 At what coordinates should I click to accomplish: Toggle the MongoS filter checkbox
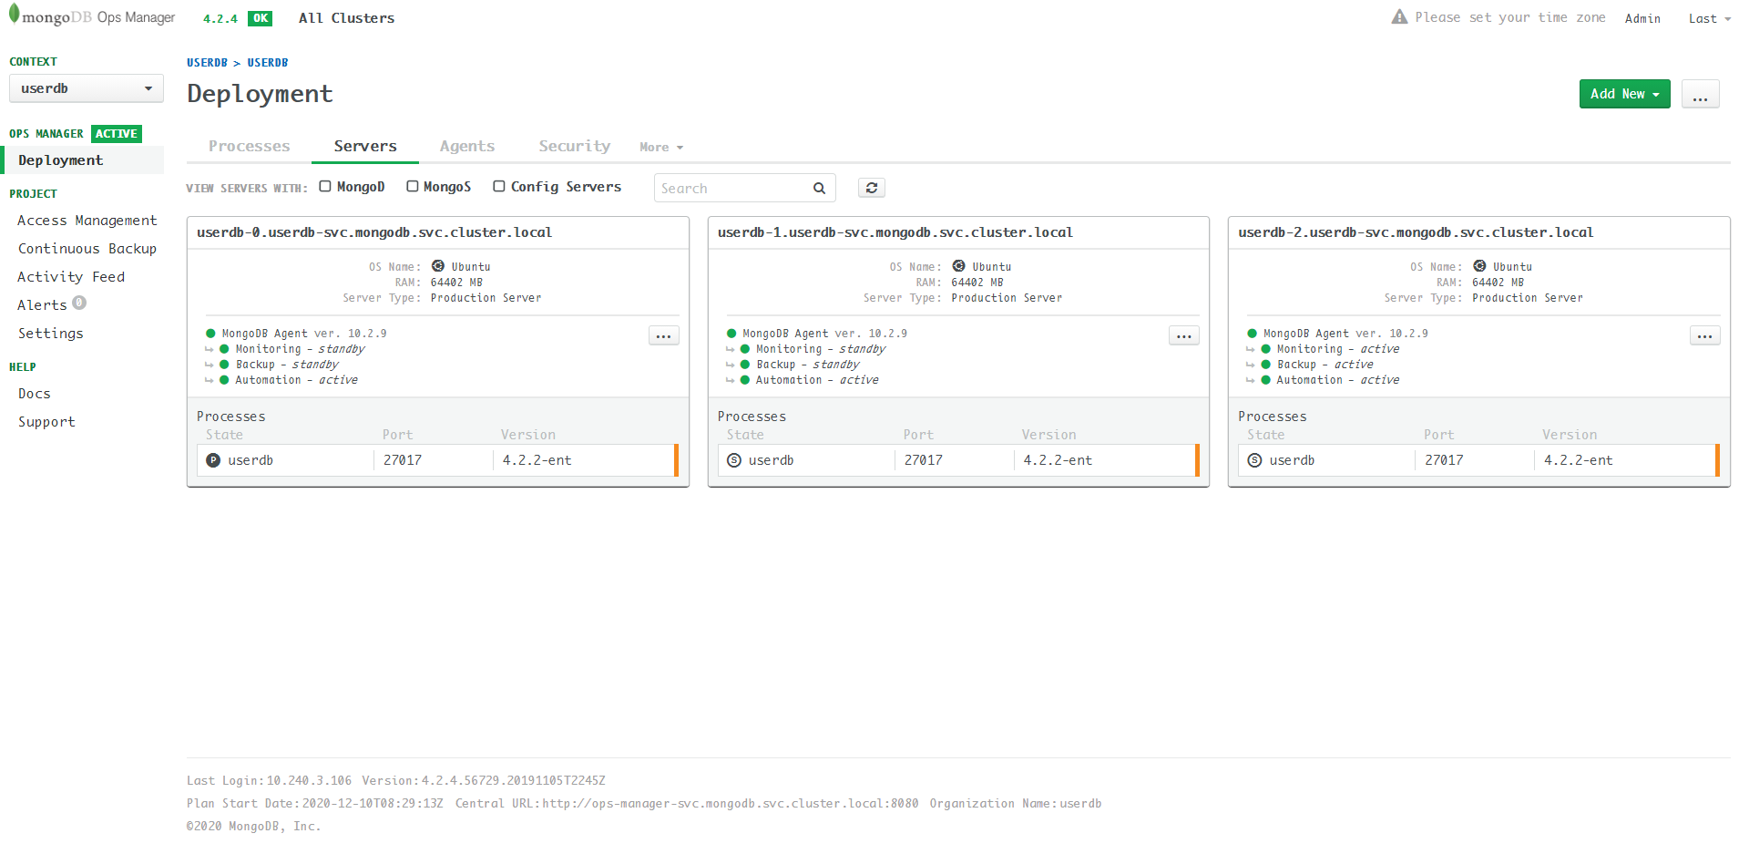point(413,186)
